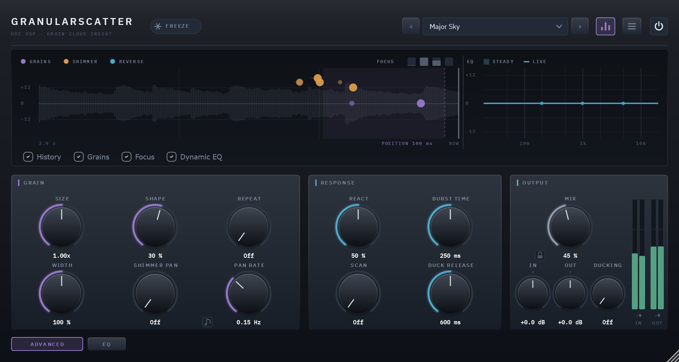Click the Duck Release knob
679x362 pixels.
[x=450, y=293]
